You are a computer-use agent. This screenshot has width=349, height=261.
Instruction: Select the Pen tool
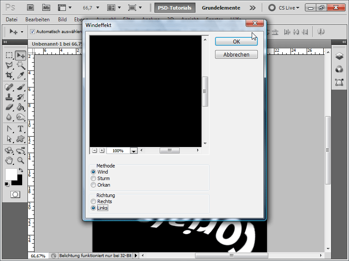pos(9,129)
